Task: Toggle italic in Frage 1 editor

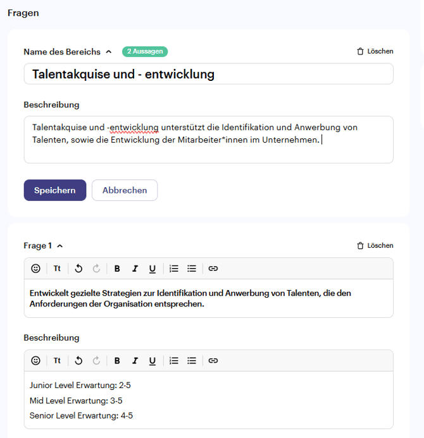Action: (x=135, y=269)
